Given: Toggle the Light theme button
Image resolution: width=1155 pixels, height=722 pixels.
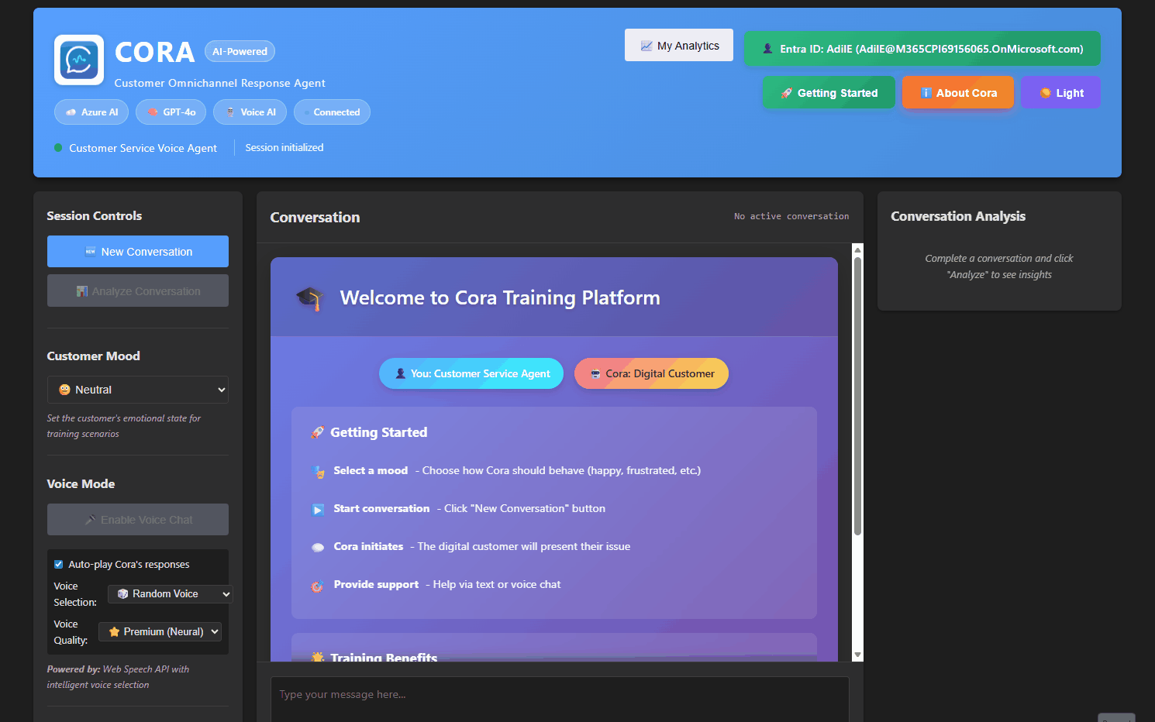Looking at the screenshot, I should [x=1060, y=93].
